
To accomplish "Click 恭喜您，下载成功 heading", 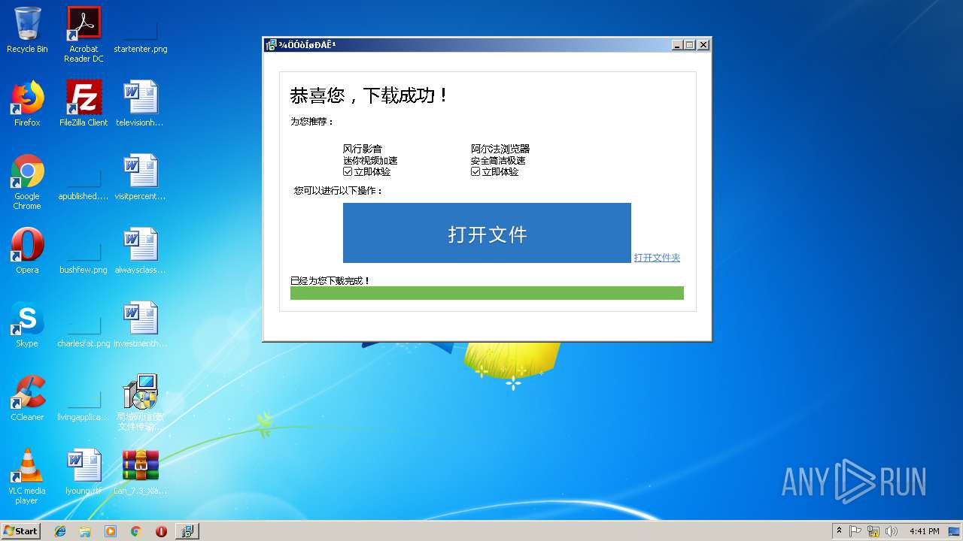I will tap(369, 95).
